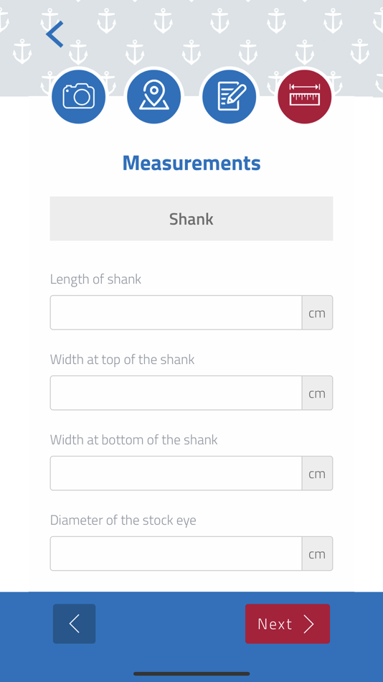
Task: Click the Width at top of the shank field
Action: point(176,393)
